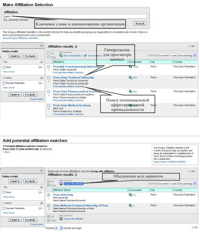
Task: Open Perm State Pharmaceutical Academy link
Action: coord(77,91)
